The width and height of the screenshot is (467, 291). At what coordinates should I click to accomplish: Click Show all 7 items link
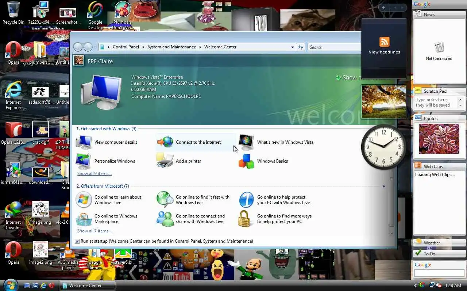94,231
